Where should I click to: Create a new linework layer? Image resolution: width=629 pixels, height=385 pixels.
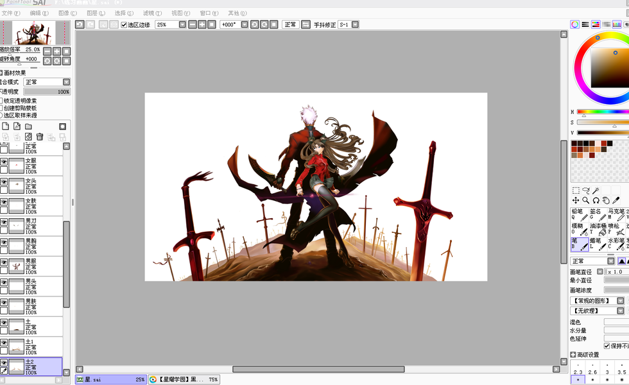(17, 126)
